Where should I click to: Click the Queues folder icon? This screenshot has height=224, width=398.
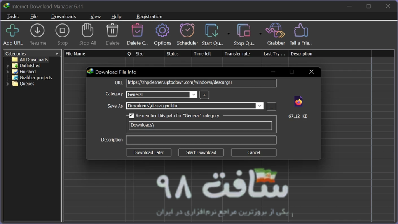click(15, 84)
